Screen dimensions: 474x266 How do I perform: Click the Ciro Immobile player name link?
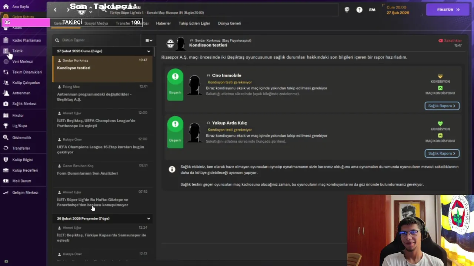pyautogui.click(x=226, y=75)
